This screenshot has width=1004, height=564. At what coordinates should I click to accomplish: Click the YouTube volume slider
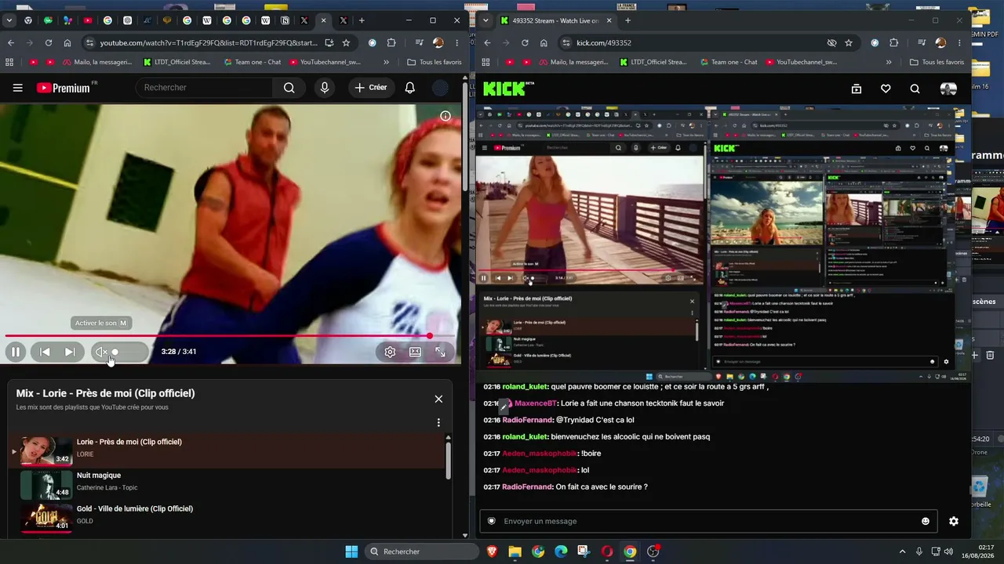[127, 352]
